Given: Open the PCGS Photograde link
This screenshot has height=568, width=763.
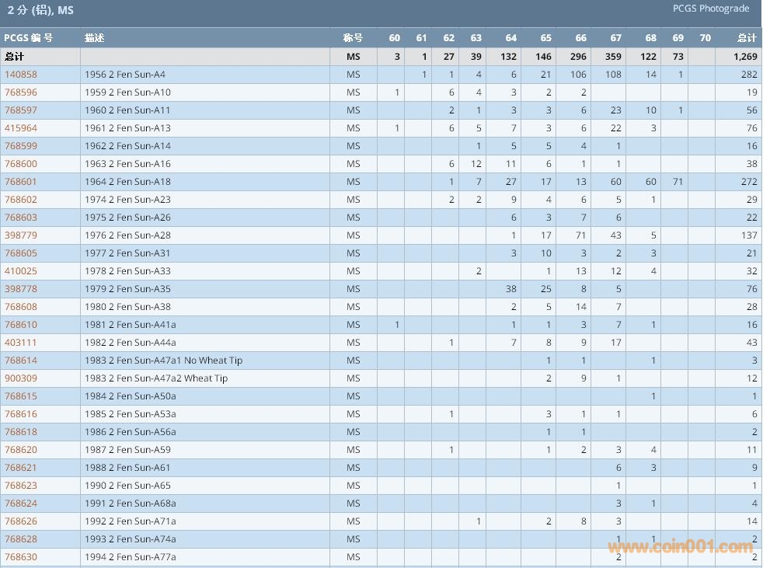Looking at the screenshot, I should [x=710, y=9].
